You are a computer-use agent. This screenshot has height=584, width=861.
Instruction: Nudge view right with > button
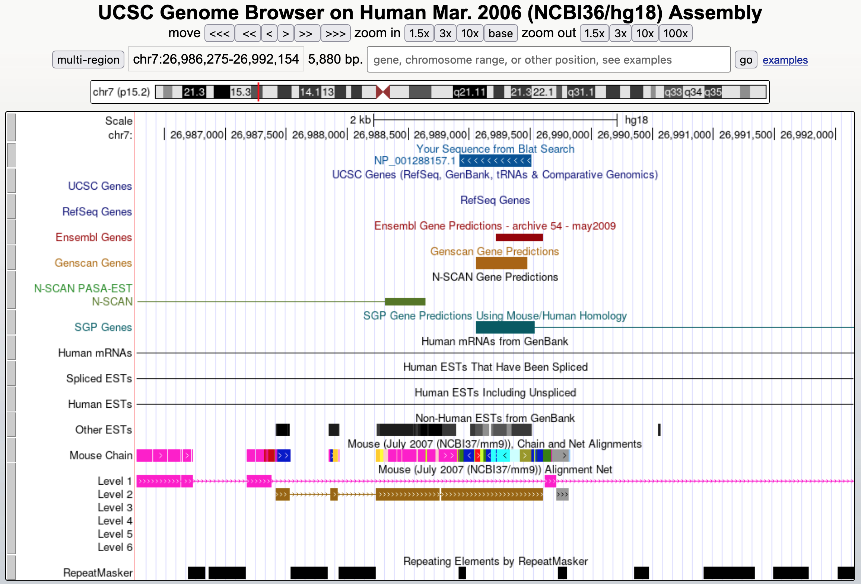click(286, 33)
